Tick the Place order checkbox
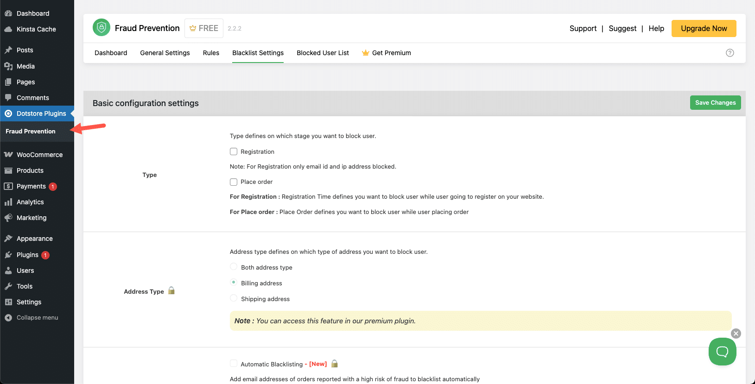The height and width of the screenshot is (384, 755). pyautogui.click(x=234, y=182)
